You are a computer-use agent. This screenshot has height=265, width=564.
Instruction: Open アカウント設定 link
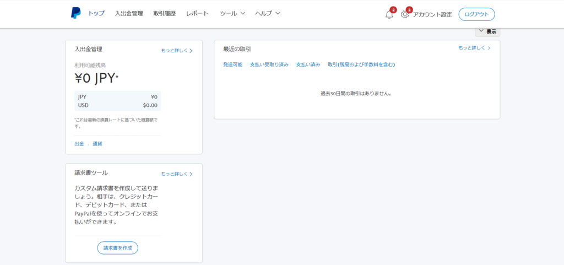(x=432, y=15)
